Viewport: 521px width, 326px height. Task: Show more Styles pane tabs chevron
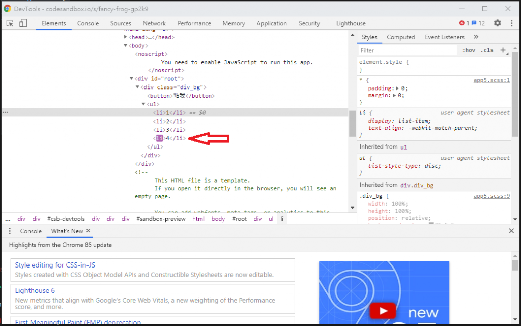[x=476, y=37]
